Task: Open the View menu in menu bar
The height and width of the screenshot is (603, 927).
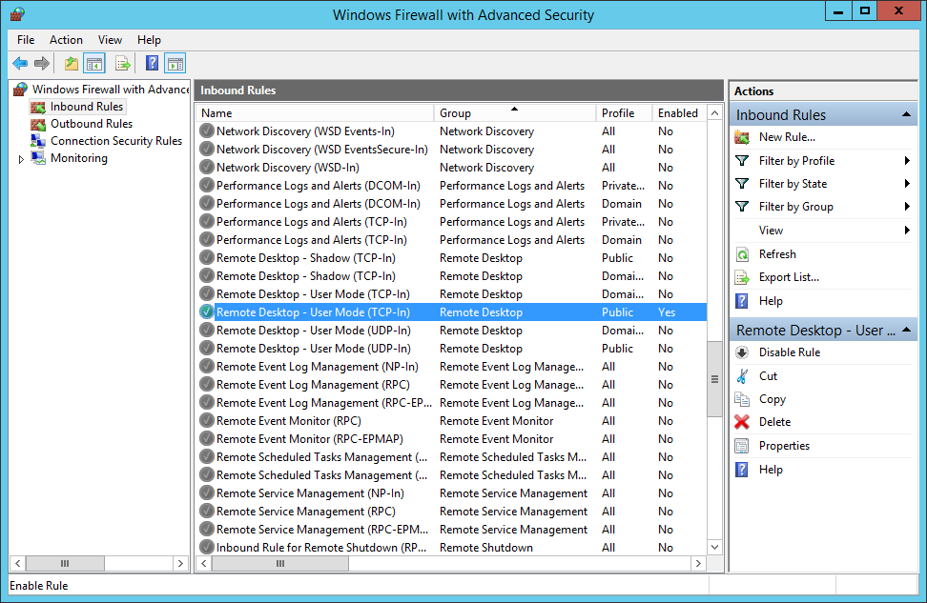Action: tap(110, 40)
